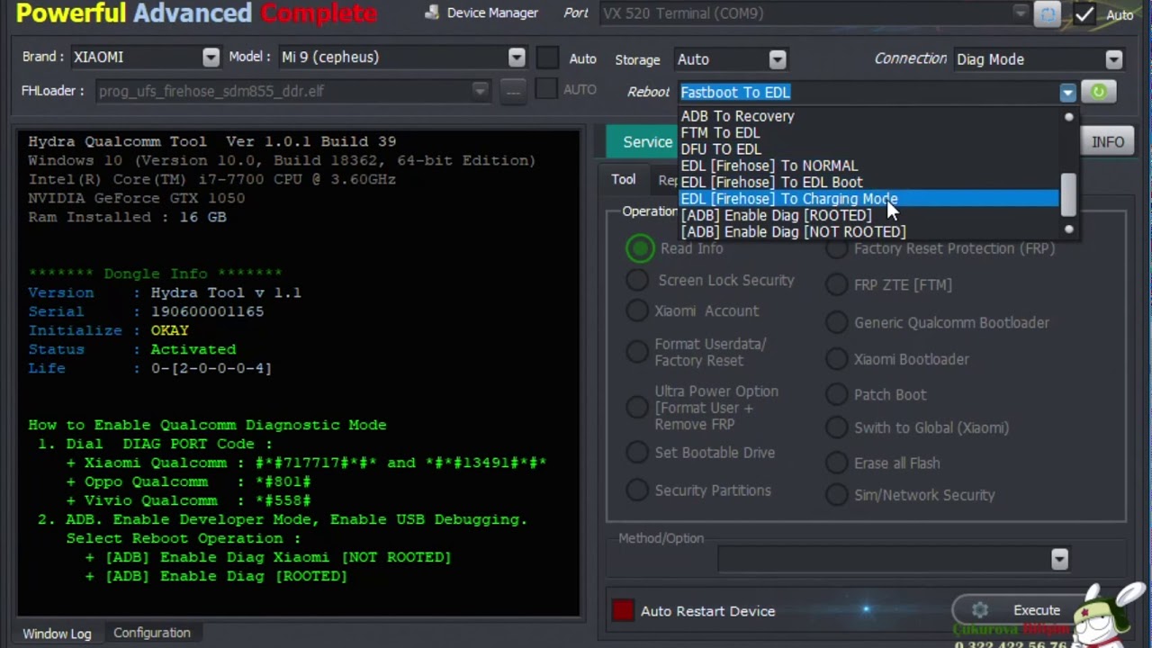Select the Set Bootable Drive option
This screenshot has height=648, width=1152.
[x=637, y=453]
